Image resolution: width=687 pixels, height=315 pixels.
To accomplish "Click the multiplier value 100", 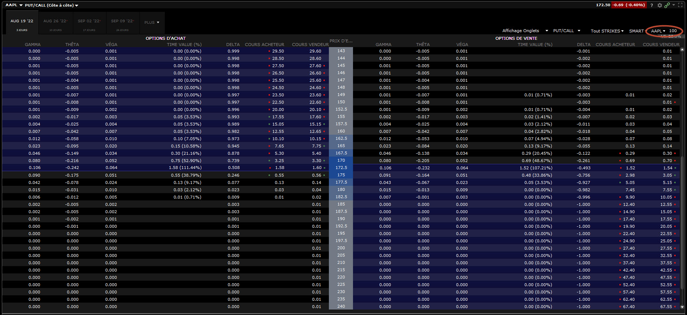I will (x=673, y=31).
